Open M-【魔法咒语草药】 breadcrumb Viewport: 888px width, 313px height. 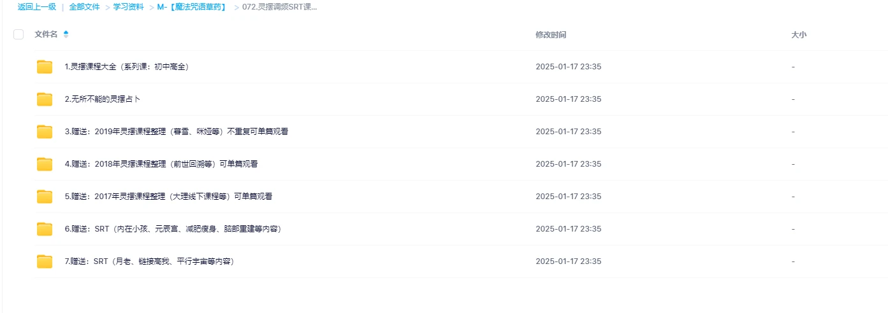pos(192,8)
